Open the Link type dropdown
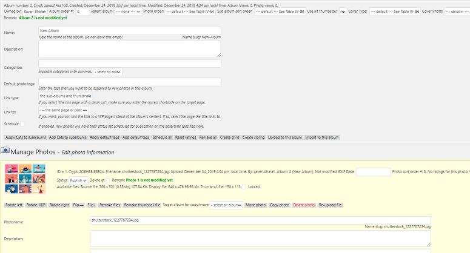Screen dimensions: 470x253 coord(65,96)
